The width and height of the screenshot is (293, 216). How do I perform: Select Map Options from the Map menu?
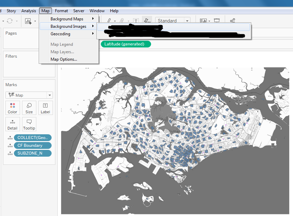63,59
